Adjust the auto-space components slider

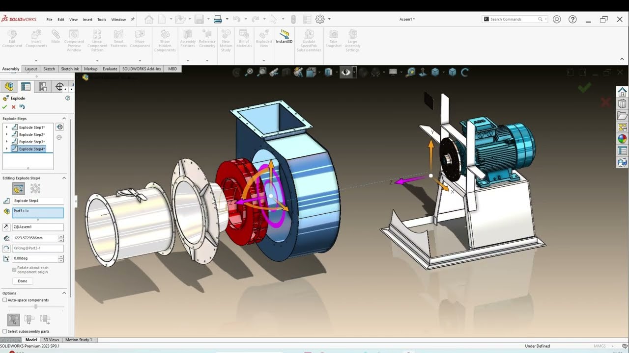coord(35,306)
